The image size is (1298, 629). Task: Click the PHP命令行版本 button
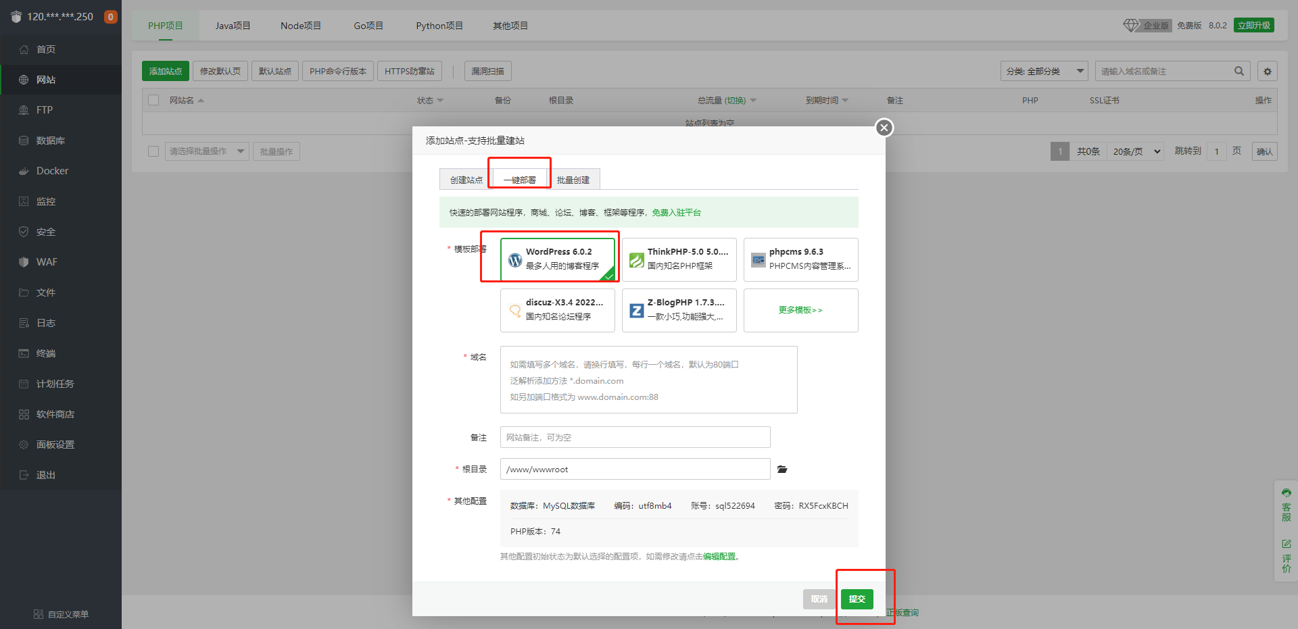point(338,71)
